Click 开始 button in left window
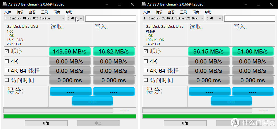278x130 pixels. [46, 123]
